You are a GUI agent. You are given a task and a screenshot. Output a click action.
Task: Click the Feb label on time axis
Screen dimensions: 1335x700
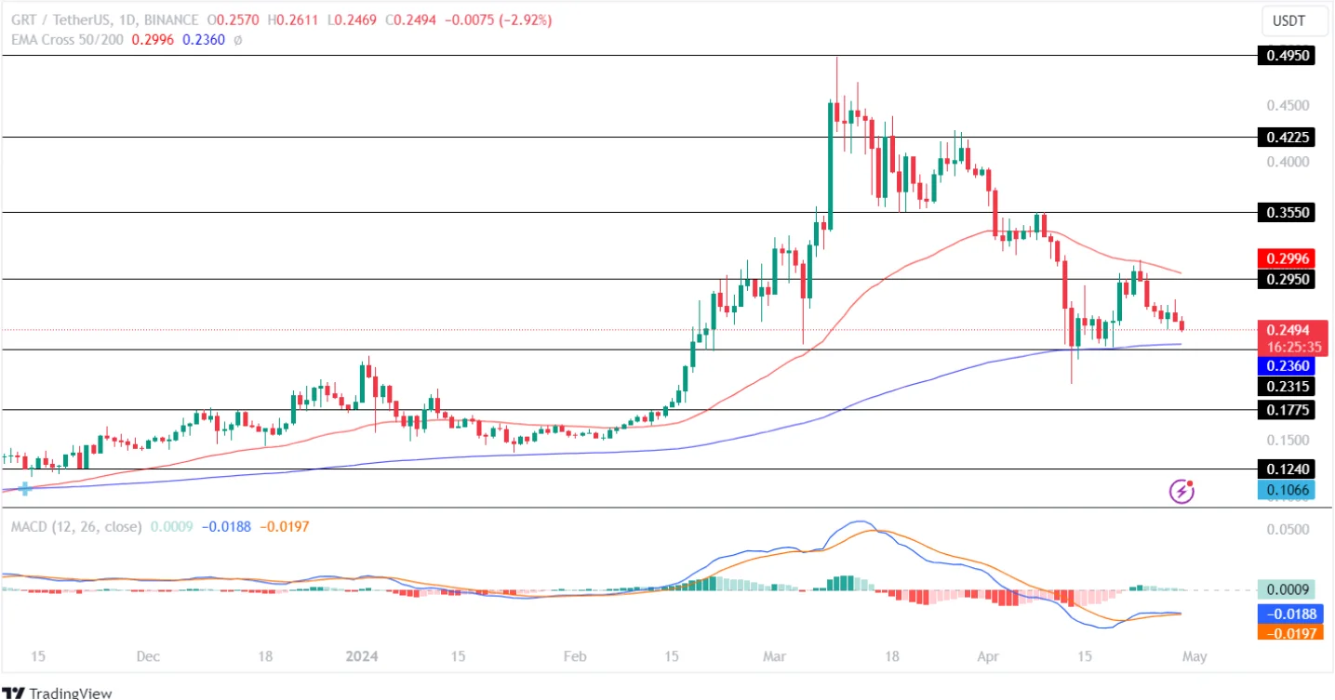(x=575, y=656)
